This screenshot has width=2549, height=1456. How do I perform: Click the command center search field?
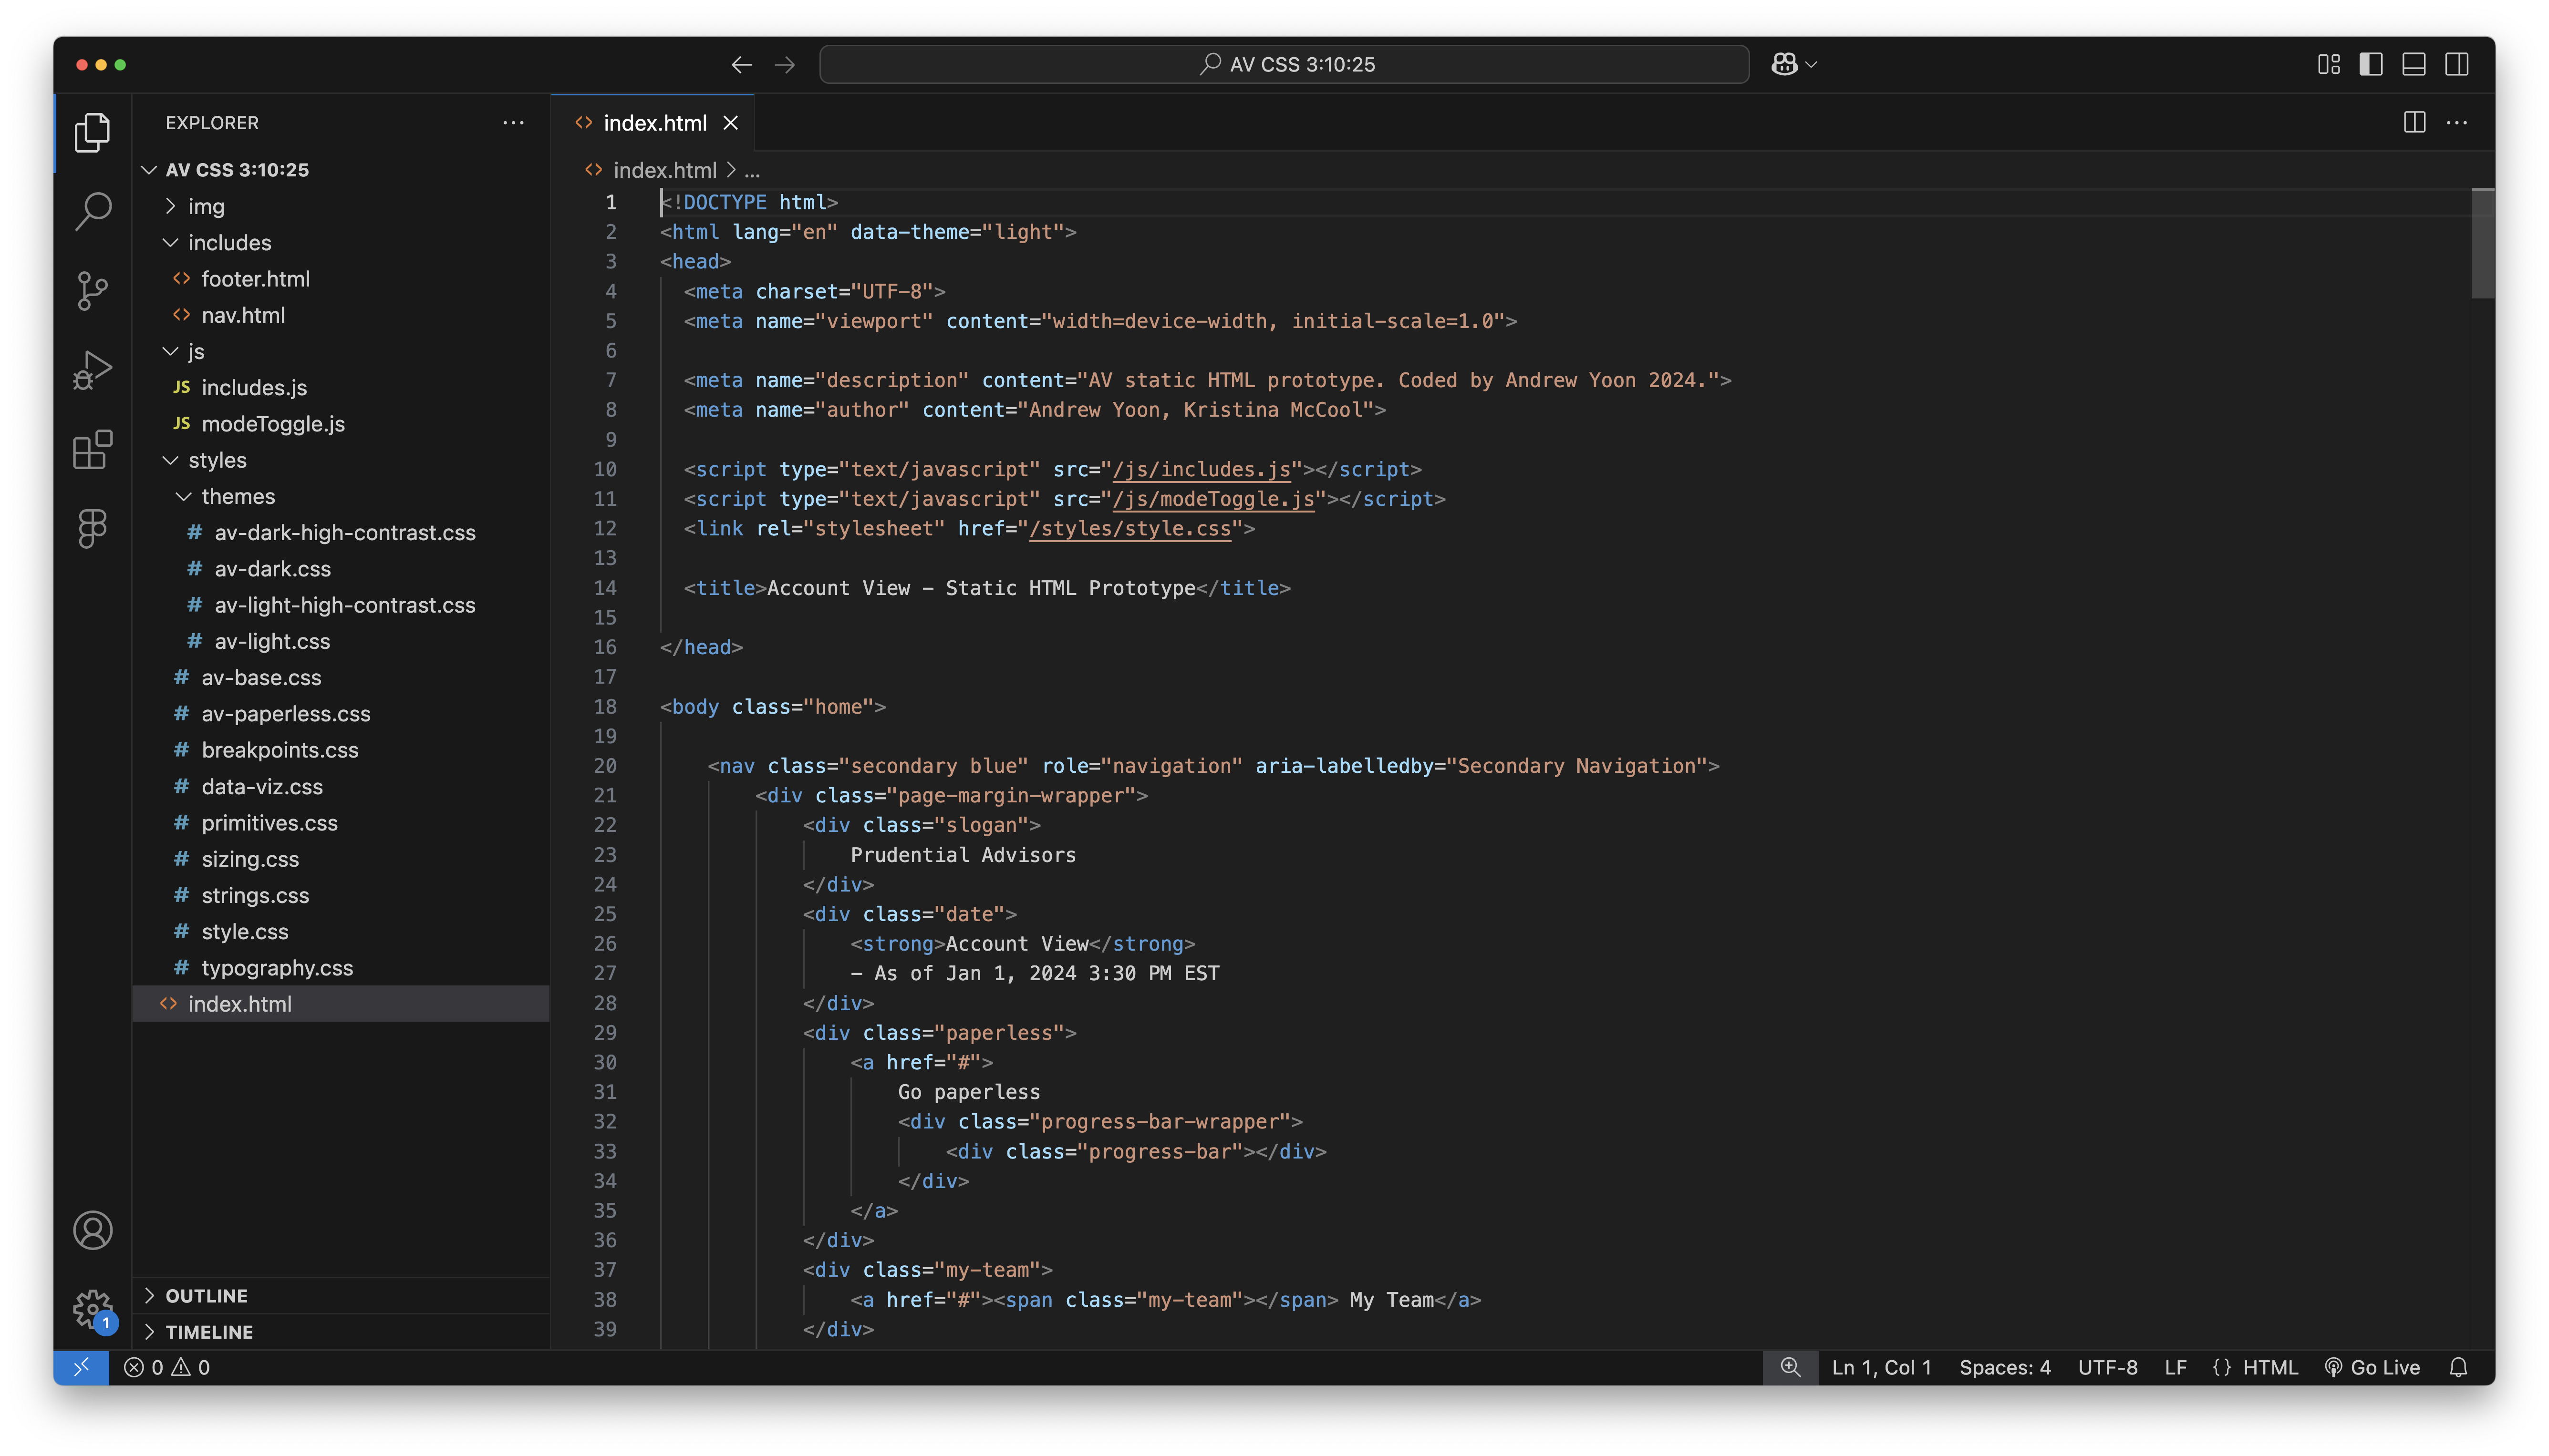[1285, 65]
